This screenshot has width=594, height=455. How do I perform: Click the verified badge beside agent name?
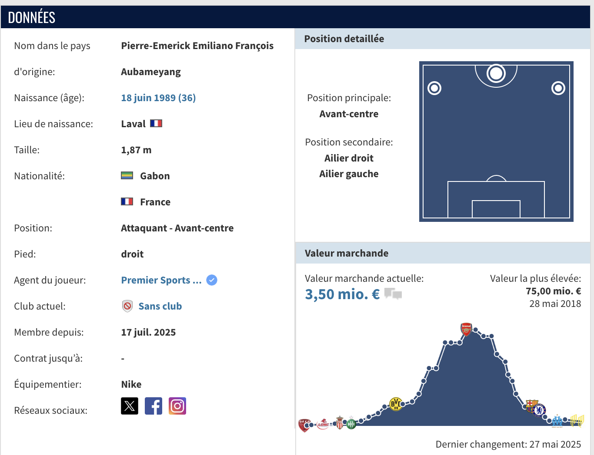212,280
